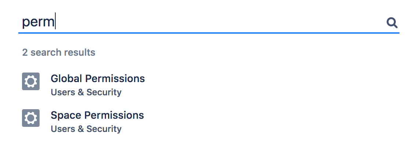
Task: Focus the search field containing 'perm'
Action: (209, 22)
